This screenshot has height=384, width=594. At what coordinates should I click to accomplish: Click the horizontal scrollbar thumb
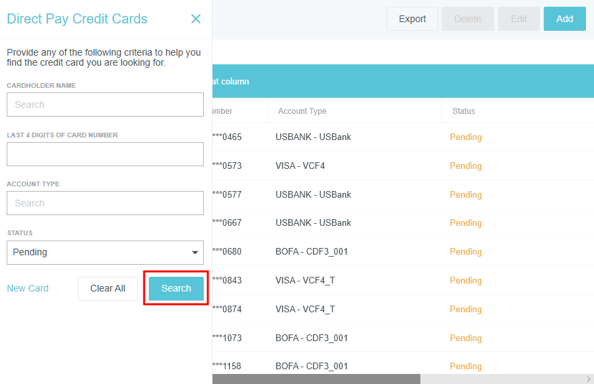pos(316,379)
